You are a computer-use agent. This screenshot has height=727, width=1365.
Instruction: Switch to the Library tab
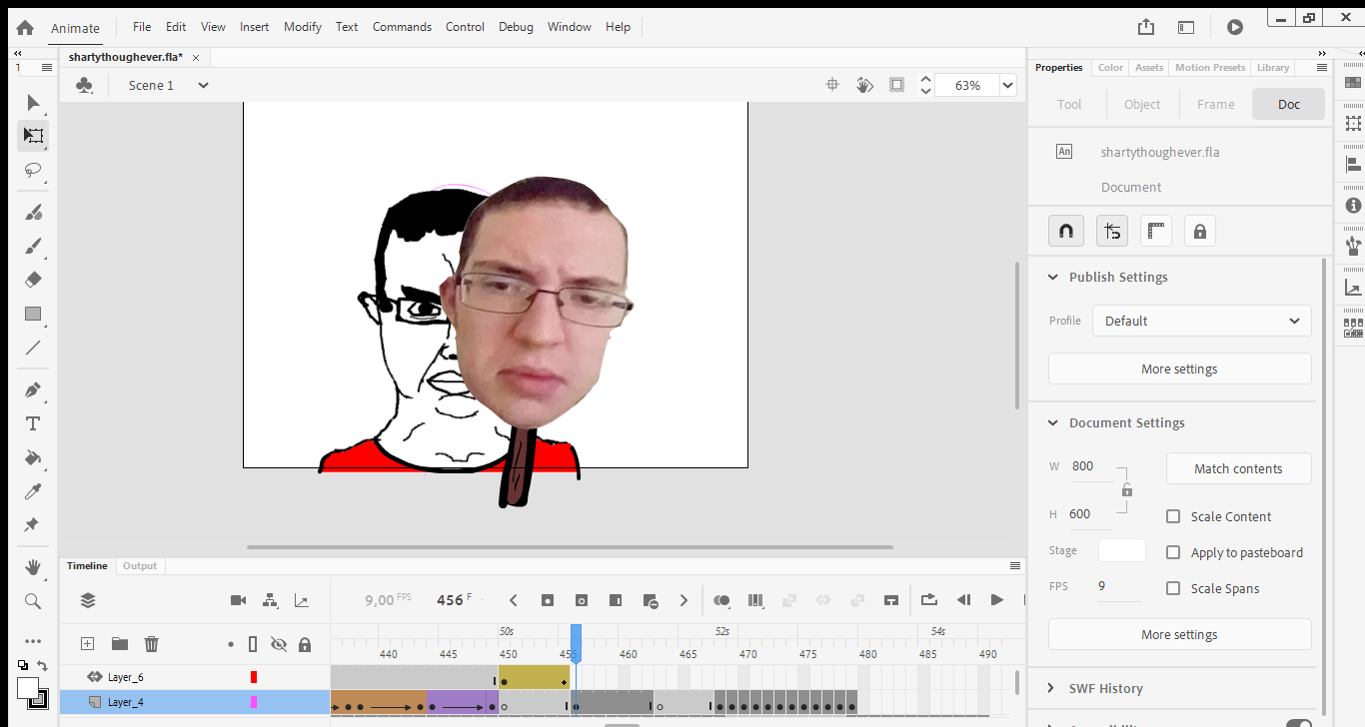(1273, 67)
